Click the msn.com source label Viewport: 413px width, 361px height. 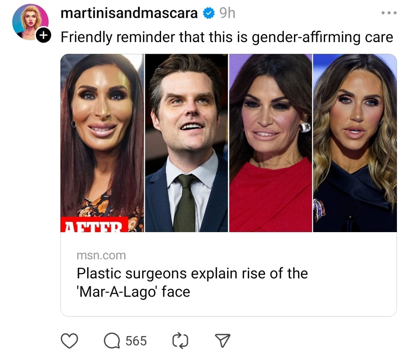pyautogui.click(x=101, y=255)
